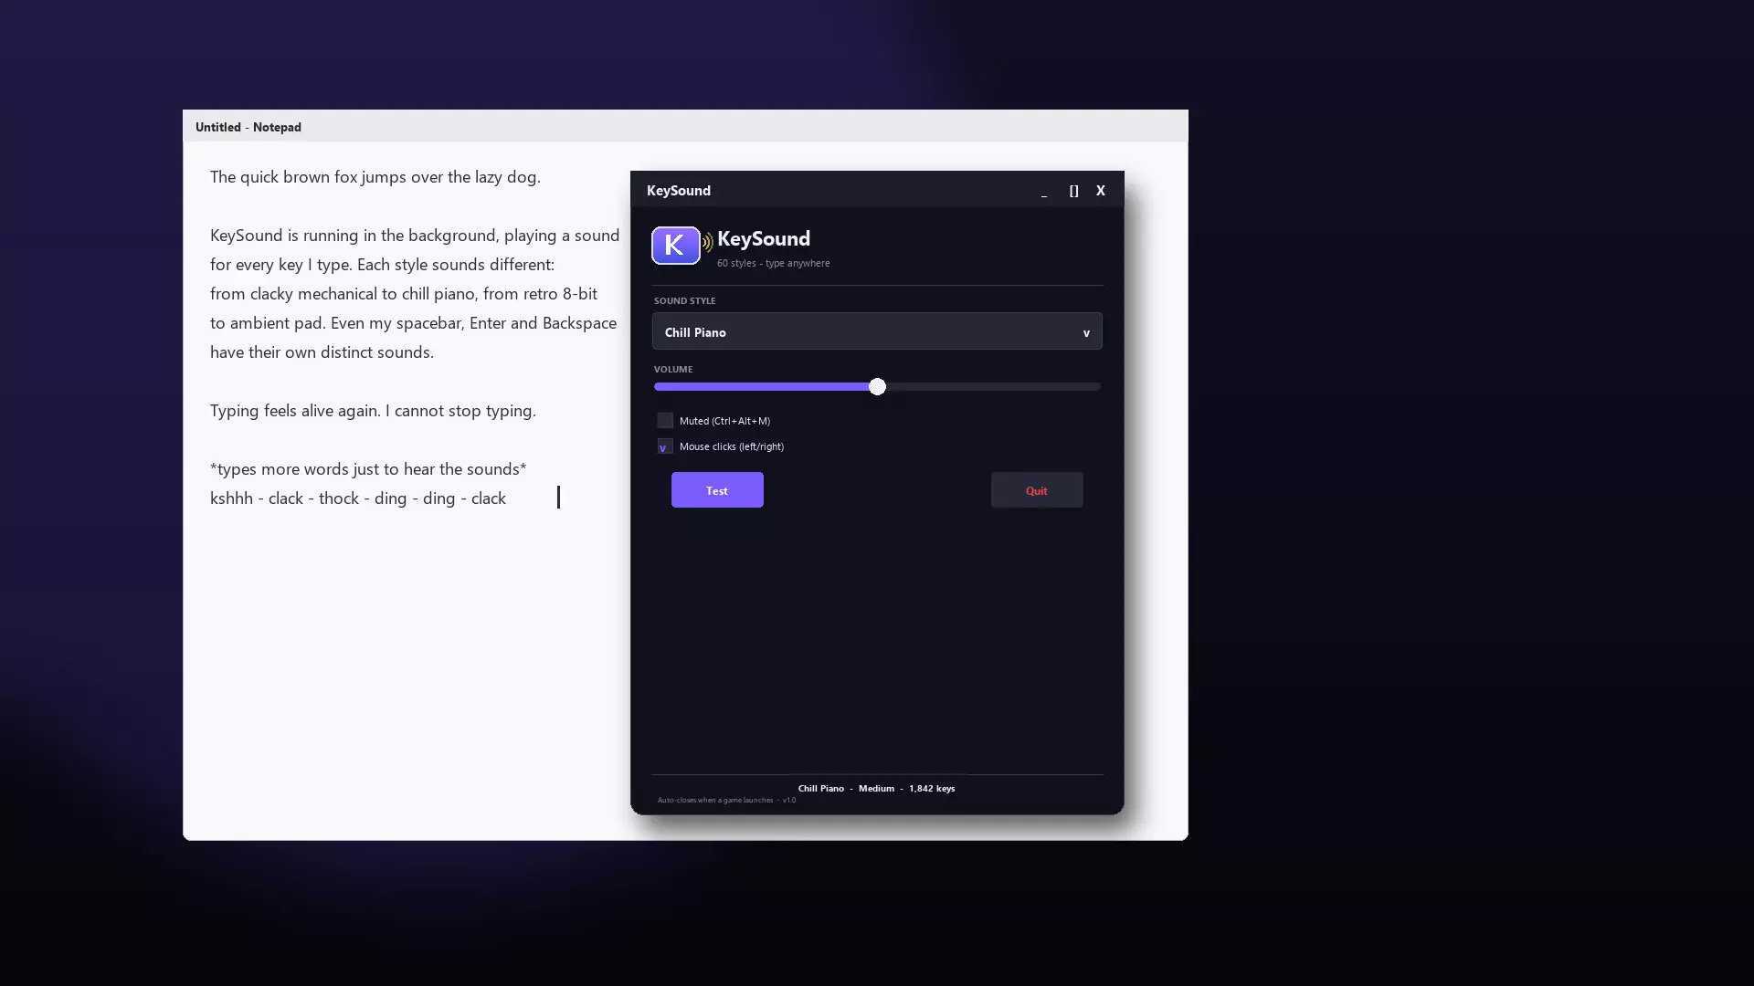
Task: Click the Muted (Ctrl+Alt+M) label text
Action: (x=724, y=421)
